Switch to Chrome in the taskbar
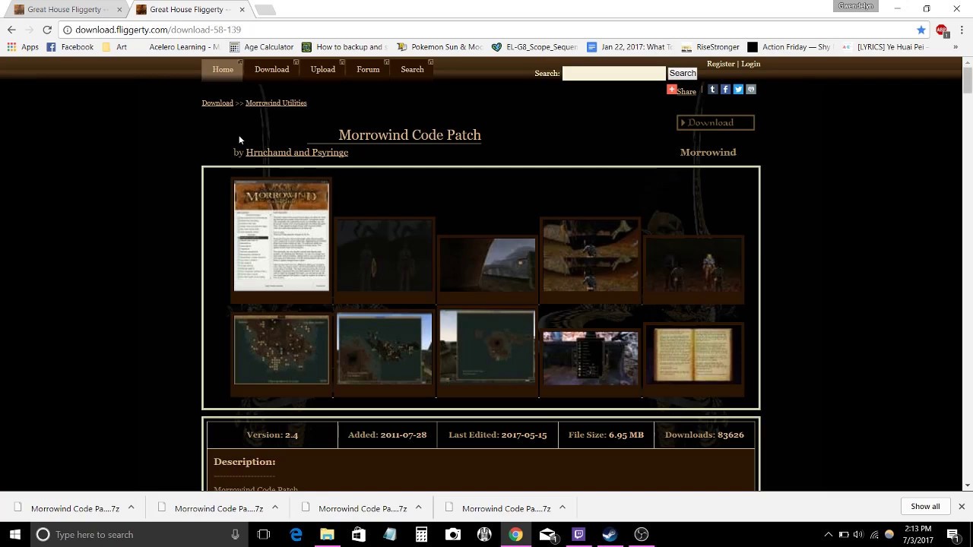The height and width of the screenshot is (547, 973). [x=515, y=535]
